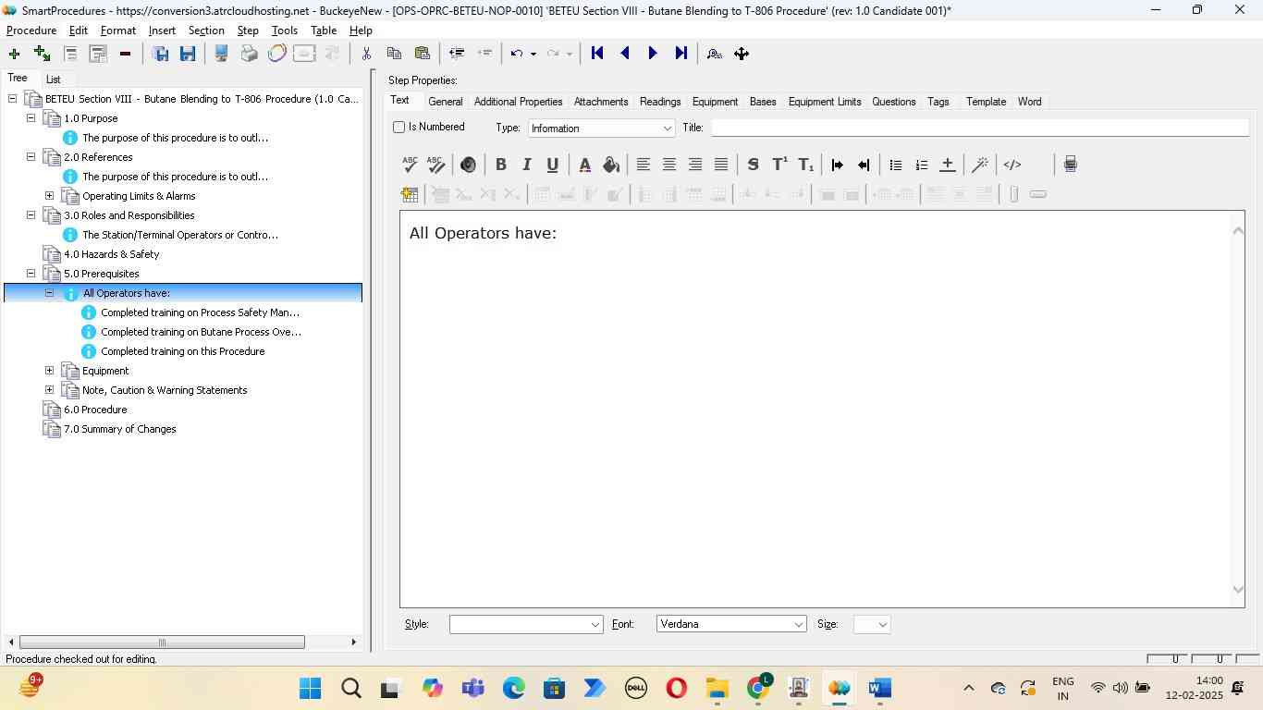Click the Print icon in editor toolbar
1263x710 pixels.
point(1070,165)
